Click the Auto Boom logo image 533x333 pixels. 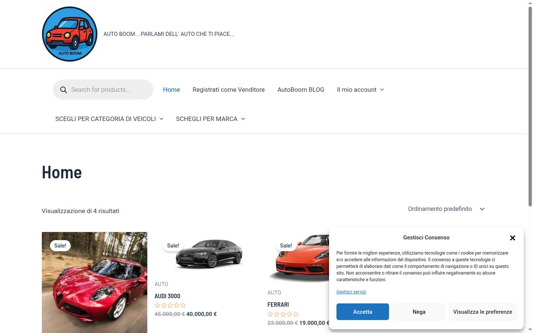tap(70, 34)
